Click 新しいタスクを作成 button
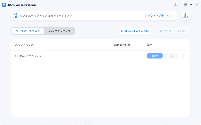 pyautogui.click(x=135, y=31)
